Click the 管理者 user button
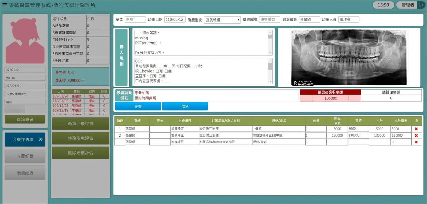The width and height of the screenshot is (427, 204). coord(408,5)
